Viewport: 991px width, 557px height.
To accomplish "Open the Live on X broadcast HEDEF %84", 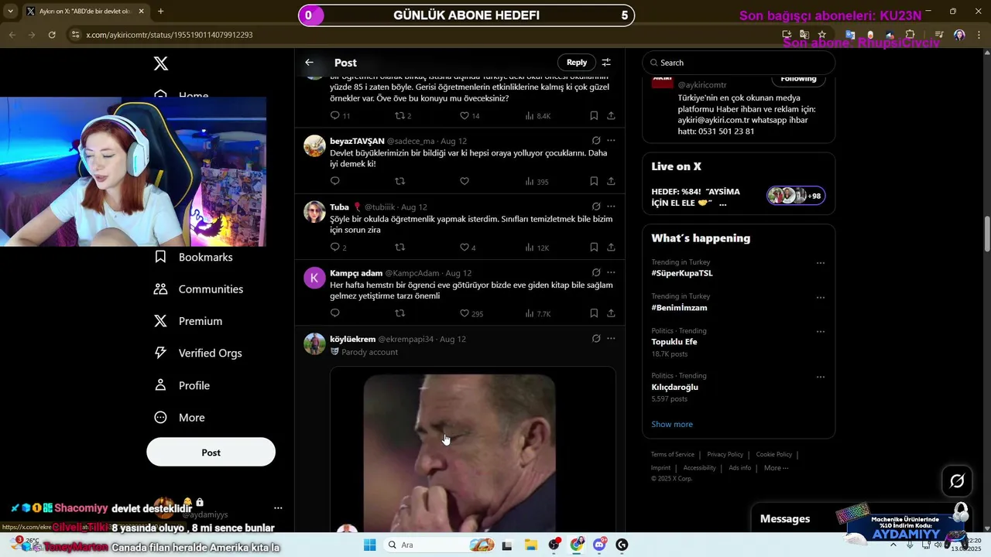I will tap(739, 197).
